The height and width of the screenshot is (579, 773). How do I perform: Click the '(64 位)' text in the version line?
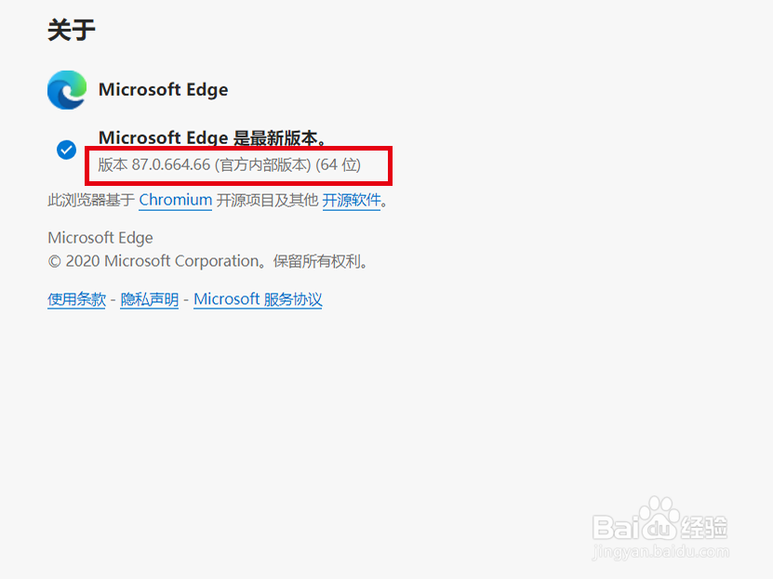tap(339, 164)
